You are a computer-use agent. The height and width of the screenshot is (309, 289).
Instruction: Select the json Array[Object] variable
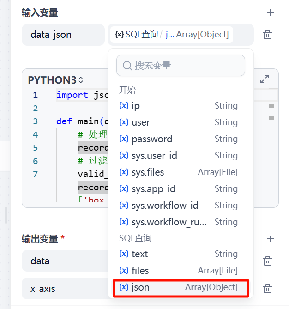pos(181,287)
